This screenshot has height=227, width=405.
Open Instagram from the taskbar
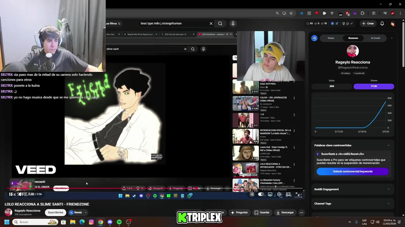tap(91, 222)
